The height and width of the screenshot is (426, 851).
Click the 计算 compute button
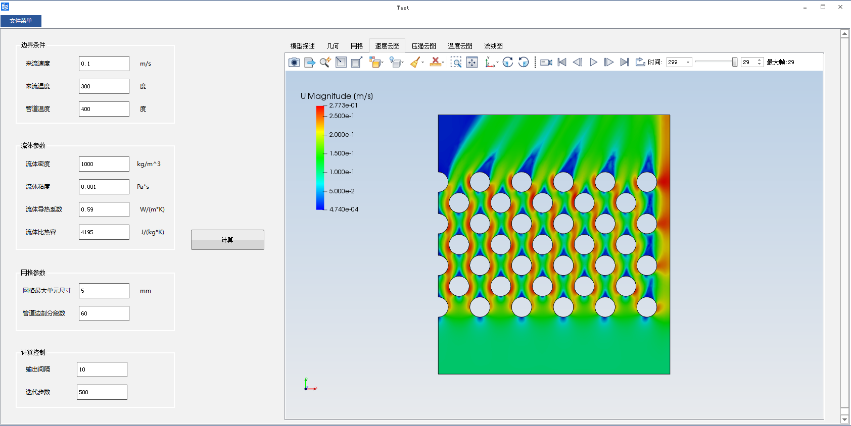click(x=227, y=240)
